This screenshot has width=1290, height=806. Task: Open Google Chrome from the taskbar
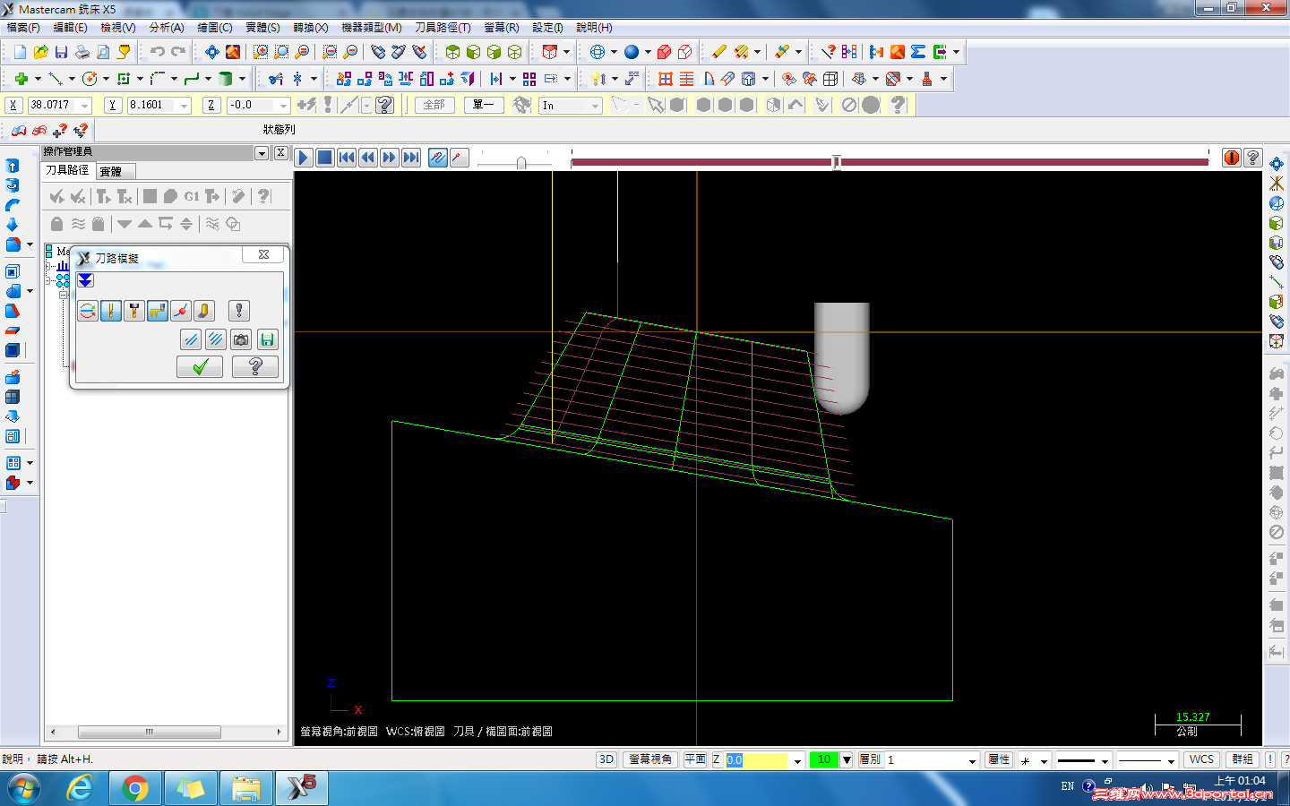click(x=135, y=788)
